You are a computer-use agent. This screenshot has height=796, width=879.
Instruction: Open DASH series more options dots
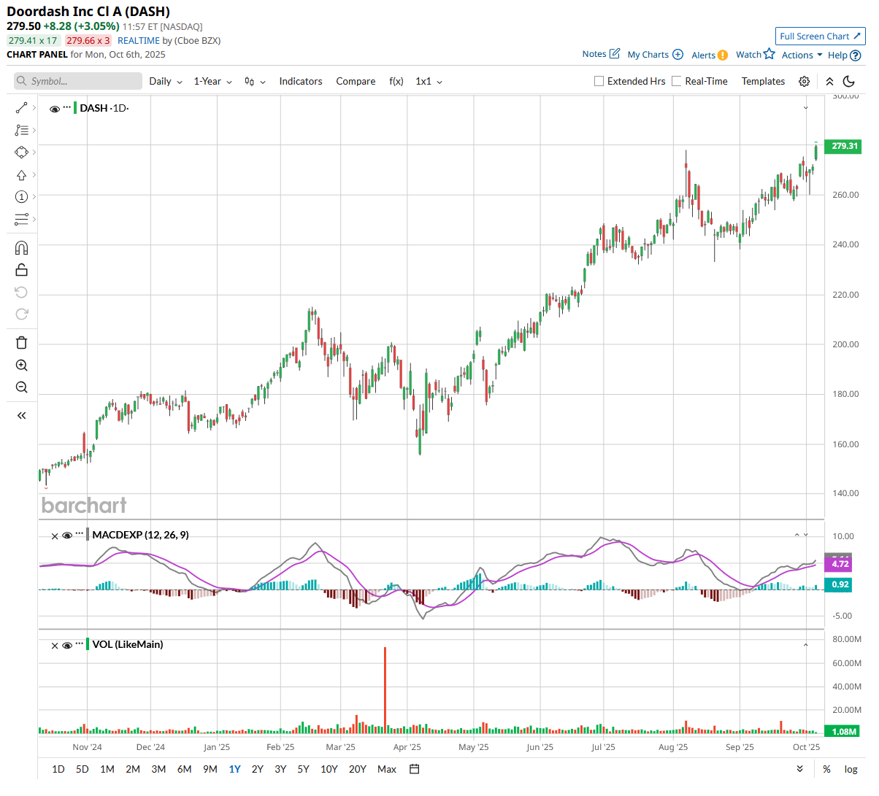(x=67, y=107)
